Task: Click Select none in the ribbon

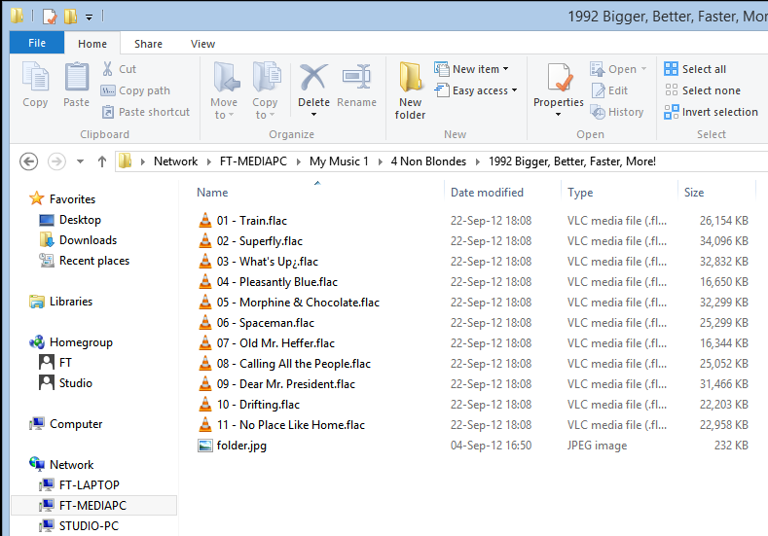Action: coord(702,90)
